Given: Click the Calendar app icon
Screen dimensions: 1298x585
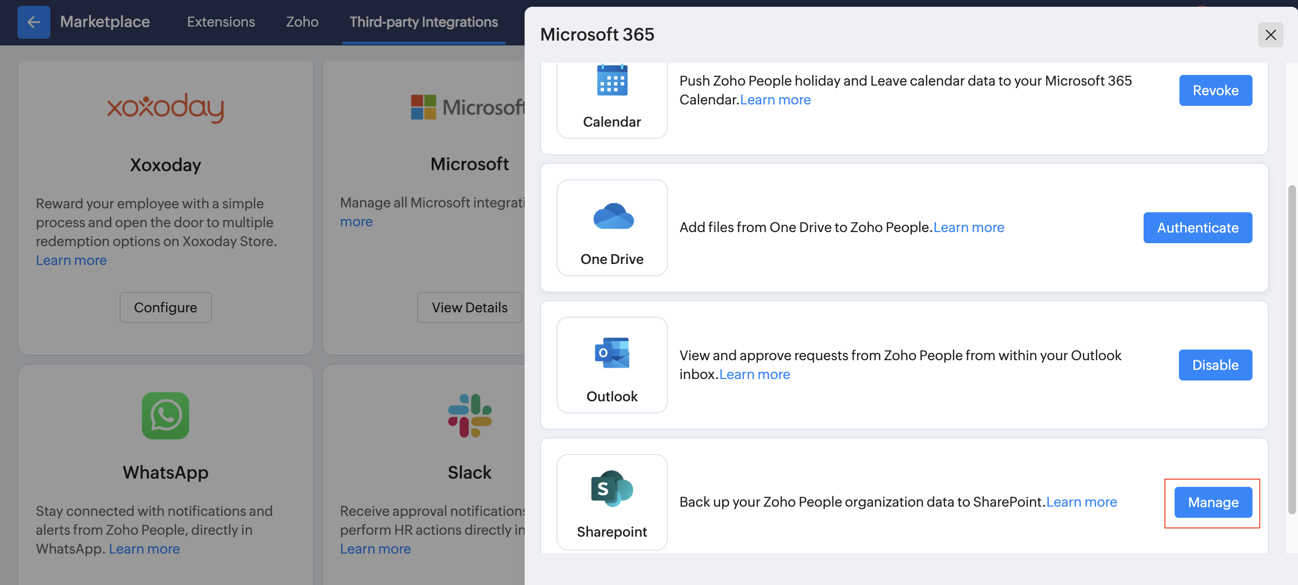Looking at the screenshot, I should 612,81.
